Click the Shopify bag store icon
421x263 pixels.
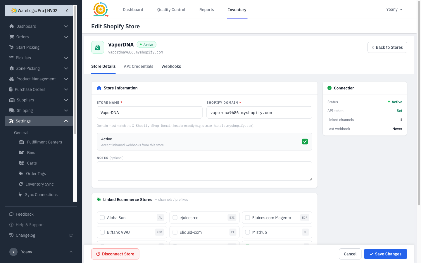point(98,47)
